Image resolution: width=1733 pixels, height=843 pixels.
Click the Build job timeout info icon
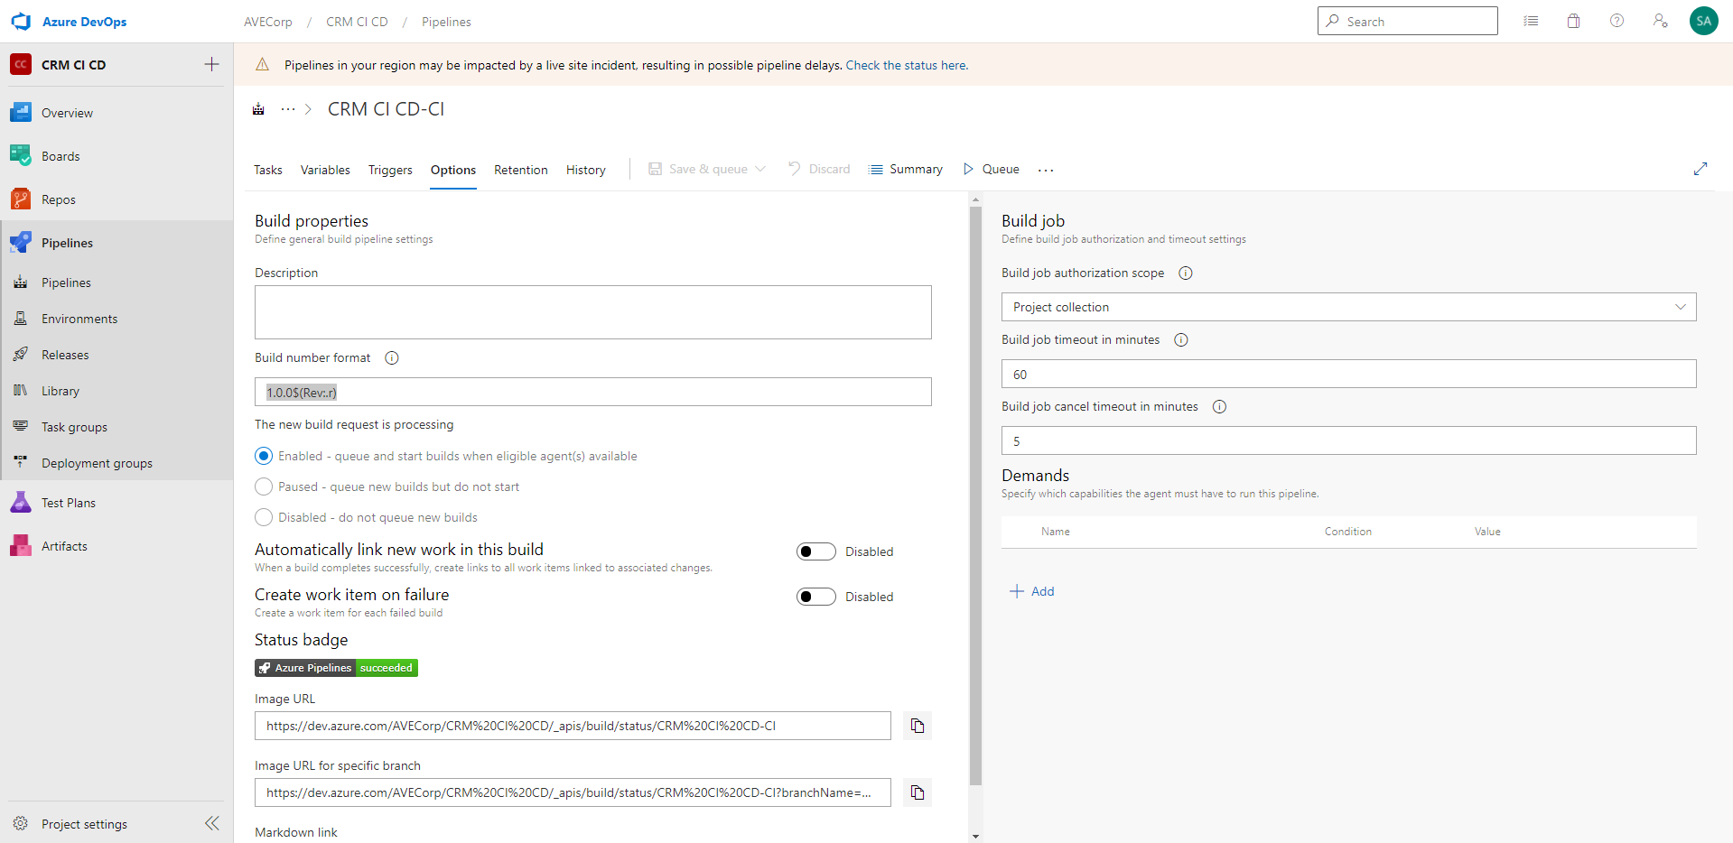(1181, 340)
